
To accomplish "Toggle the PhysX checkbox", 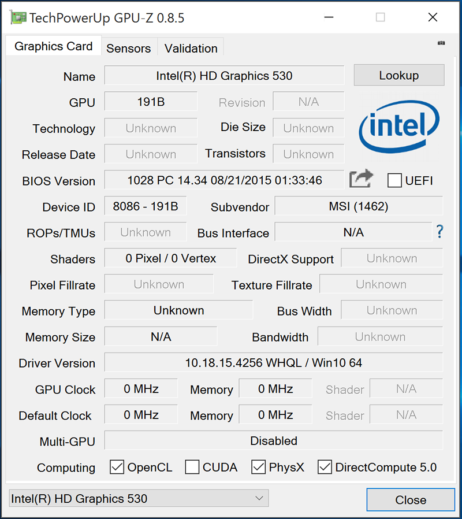I will pos(258,467).
